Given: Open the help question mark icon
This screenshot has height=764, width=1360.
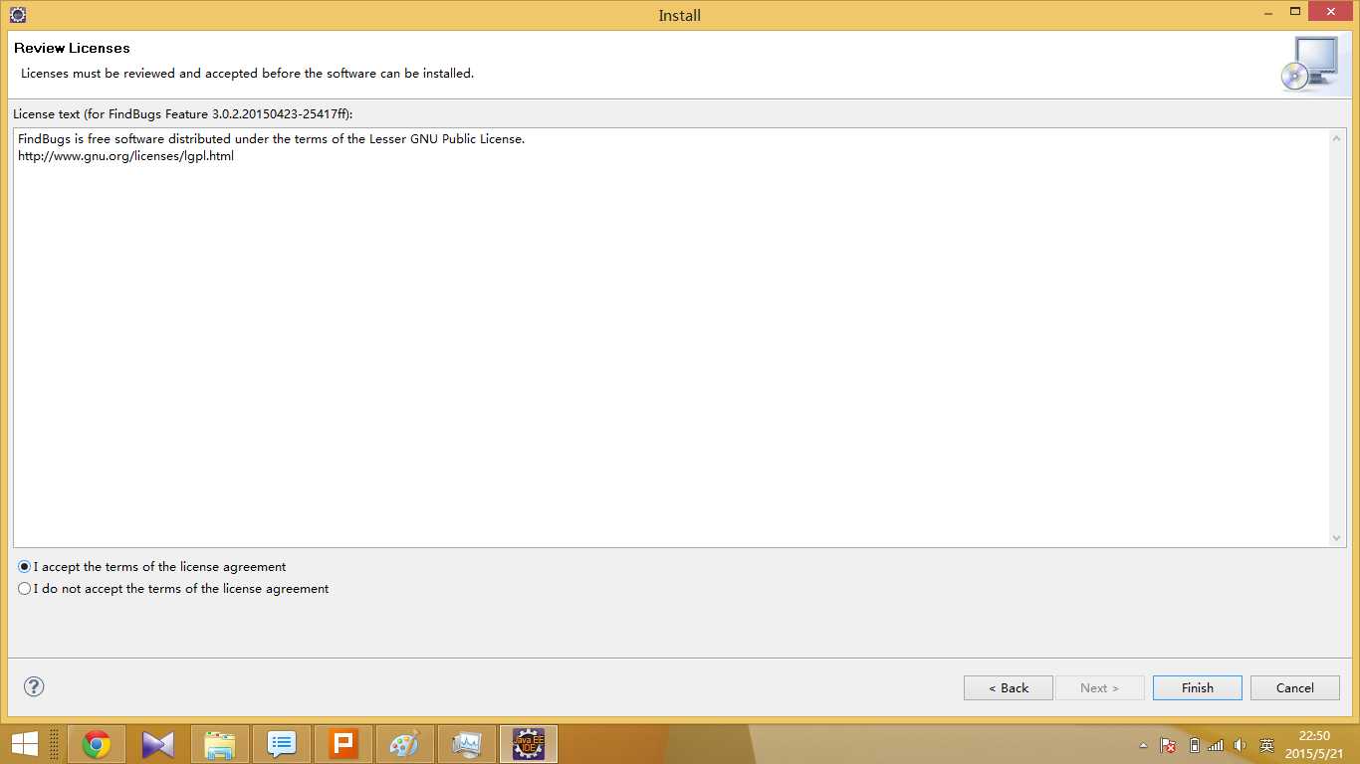Looking at the screenshot, I should (34, 686).
